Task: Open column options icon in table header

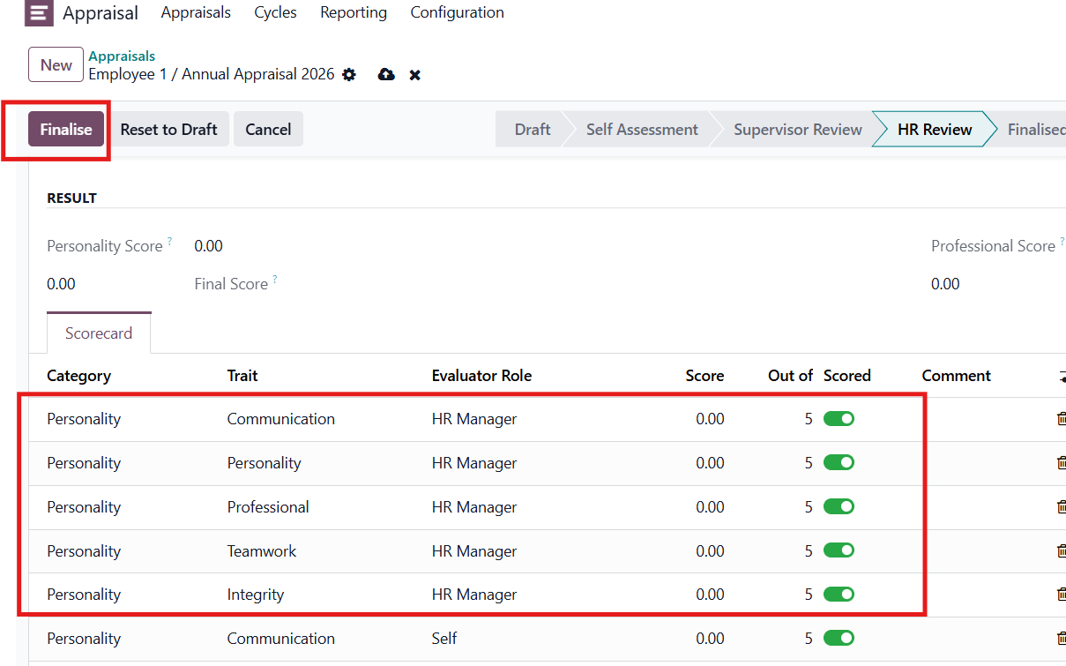Action: coord(1061,377)
